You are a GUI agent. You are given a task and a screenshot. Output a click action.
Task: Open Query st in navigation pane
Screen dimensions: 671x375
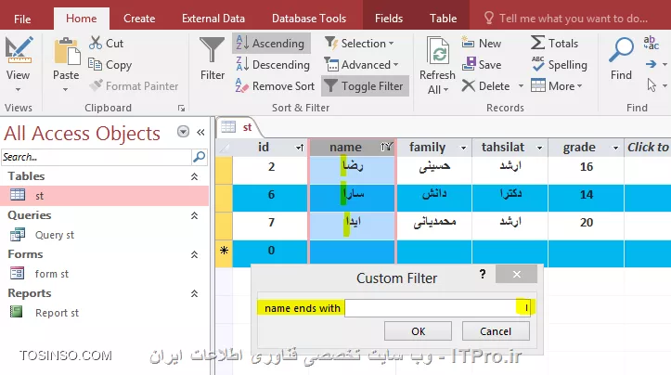tap(55, 235)
